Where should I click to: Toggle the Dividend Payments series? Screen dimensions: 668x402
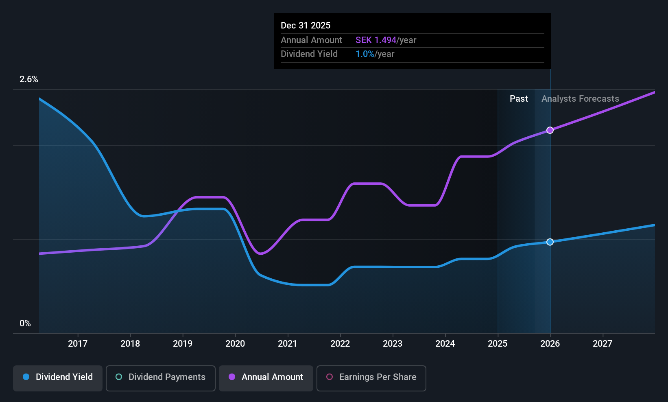coord(161,378)
